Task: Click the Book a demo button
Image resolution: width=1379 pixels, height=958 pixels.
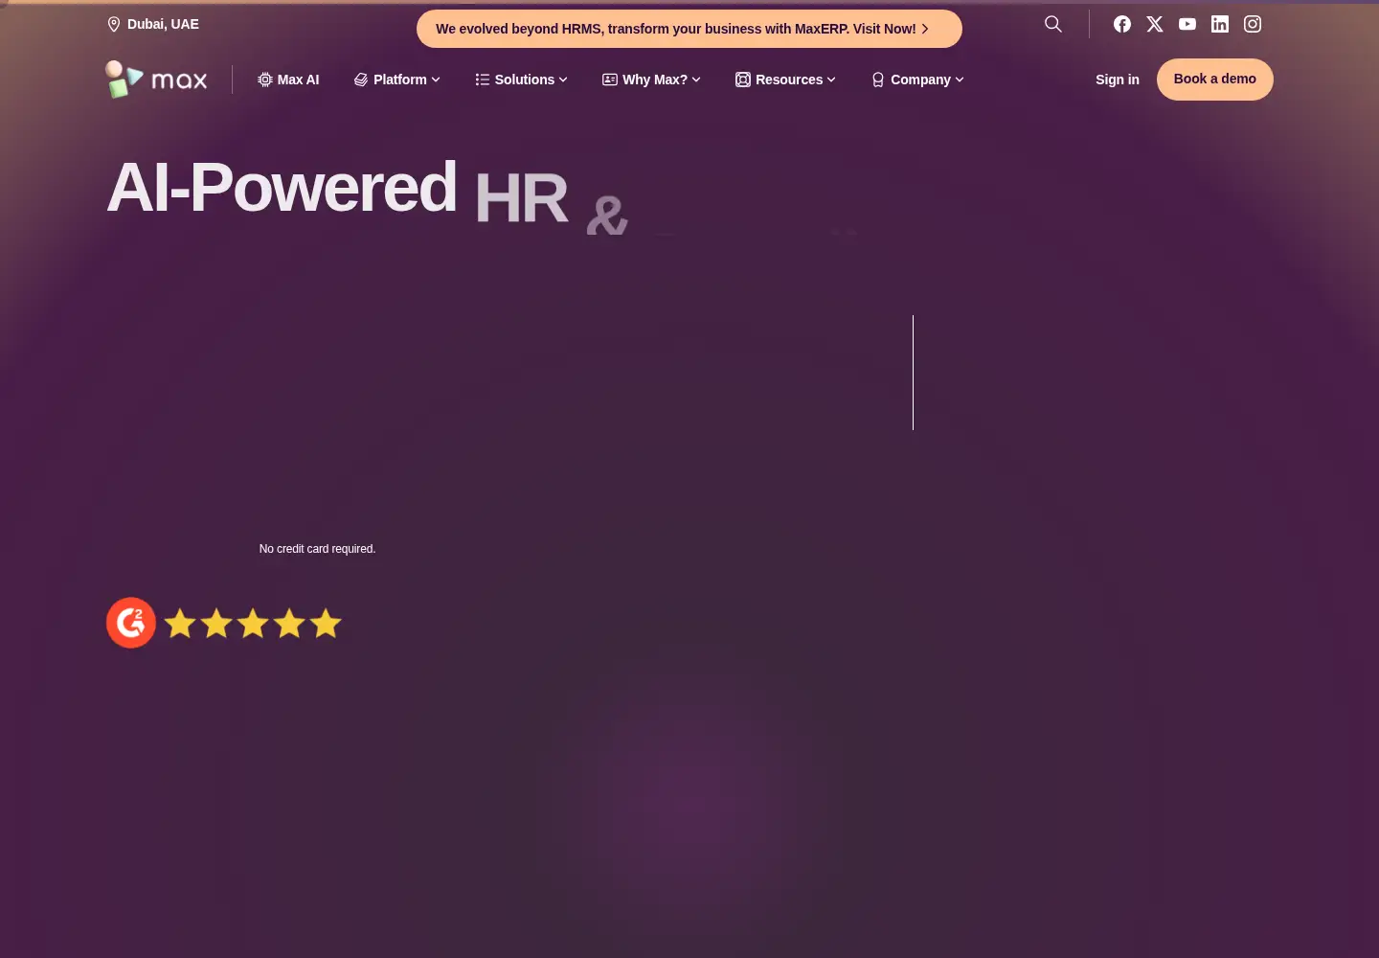Action: tap(1215, 80)
